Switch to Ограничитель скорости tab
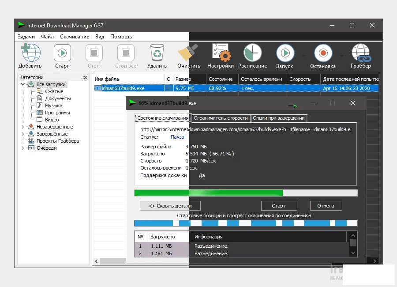This screenshot has width=397, height=287. click(x=221, y=118)
